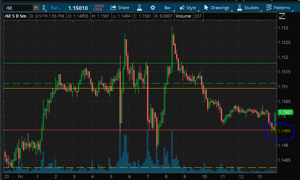Click the 1.1515 price axis label
This screenshot has height=180, width=300.
(x=284, y=72)
